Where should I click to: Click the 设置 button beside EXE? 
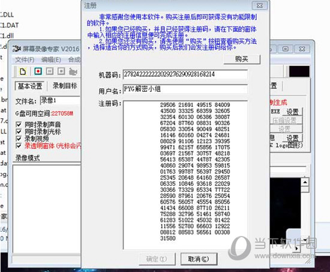tap(292, 112)
